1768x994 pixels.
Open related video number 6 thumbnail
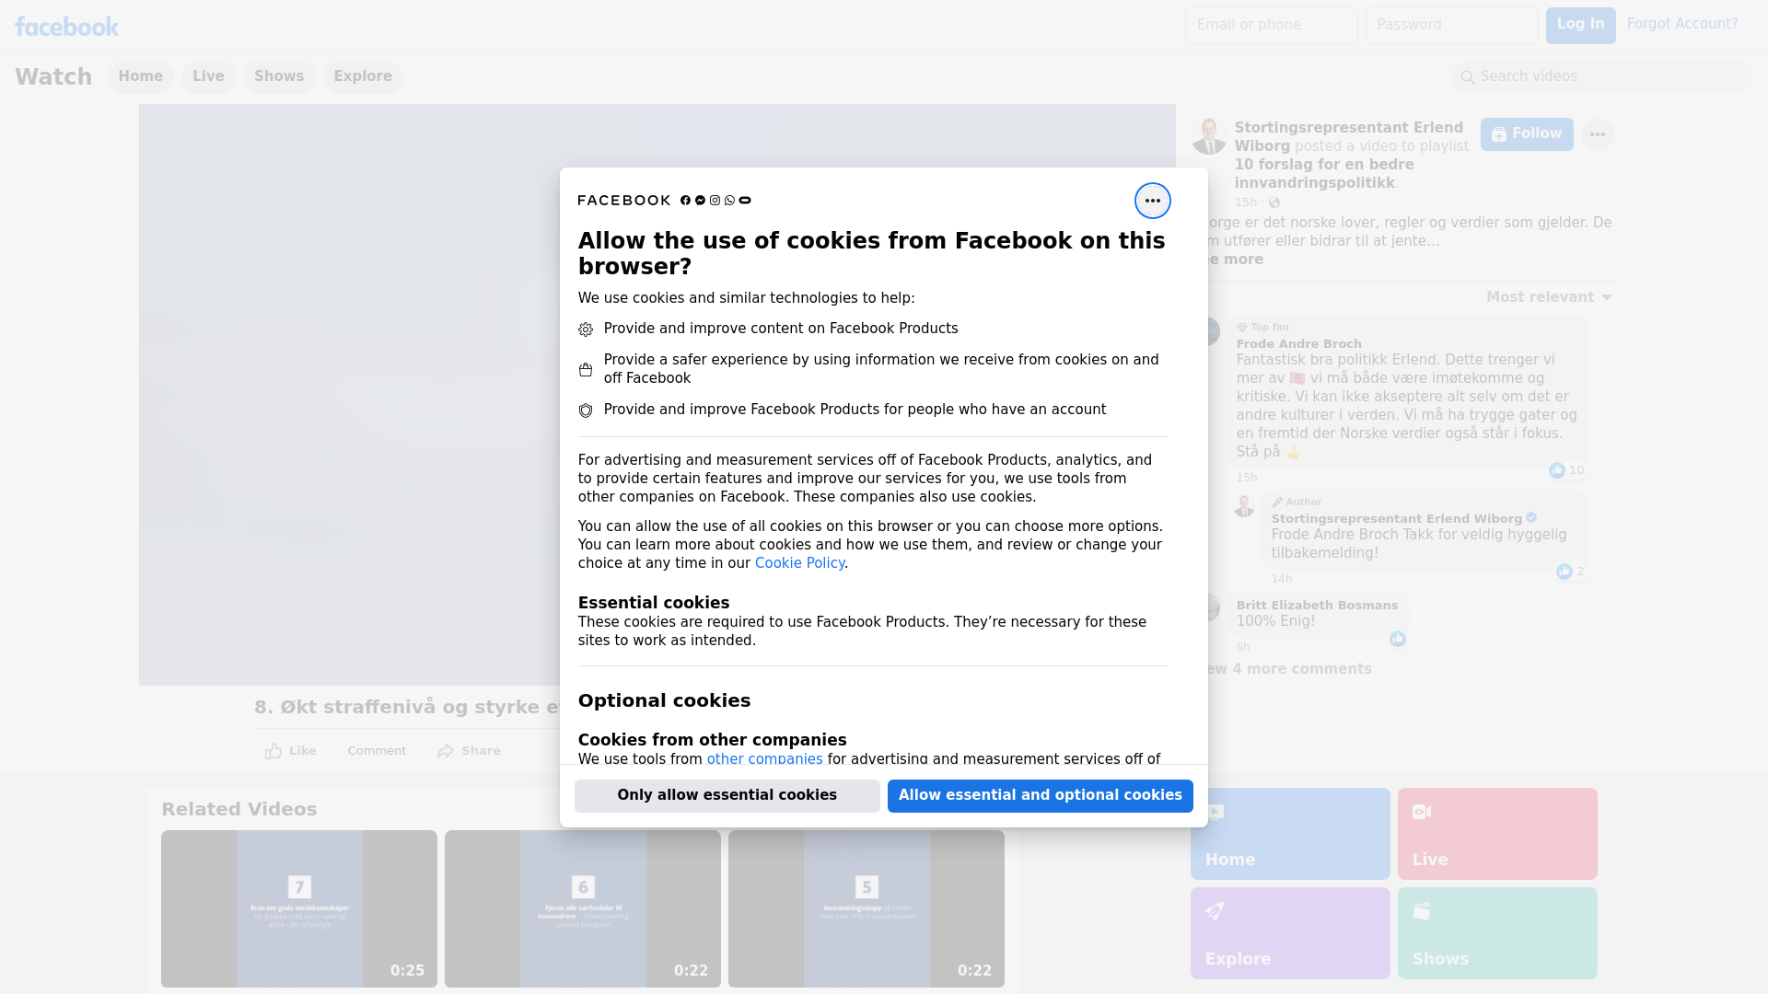[x=583, y=909]
